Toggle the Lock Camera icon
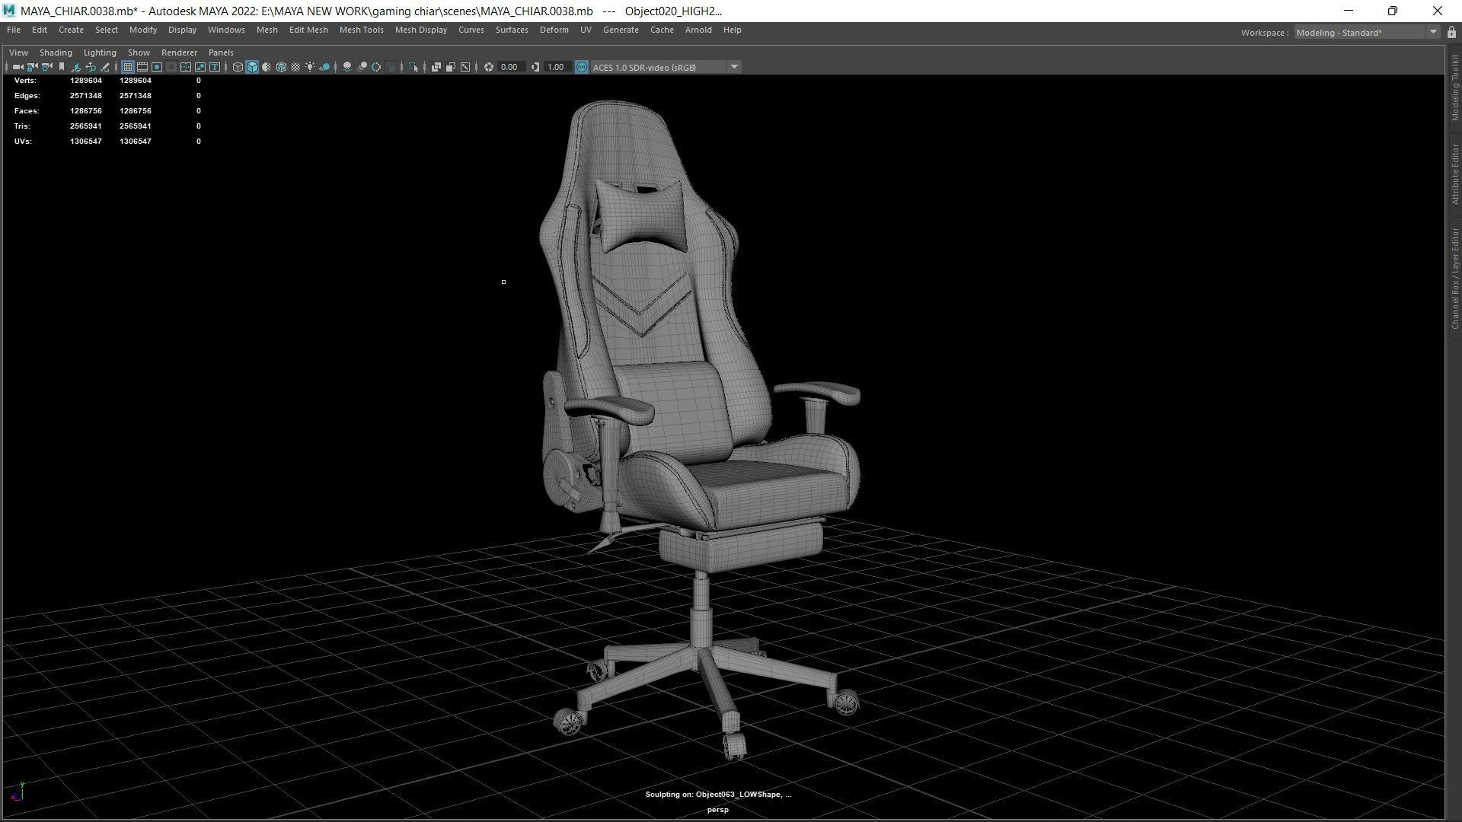 [x=32, y=67]
